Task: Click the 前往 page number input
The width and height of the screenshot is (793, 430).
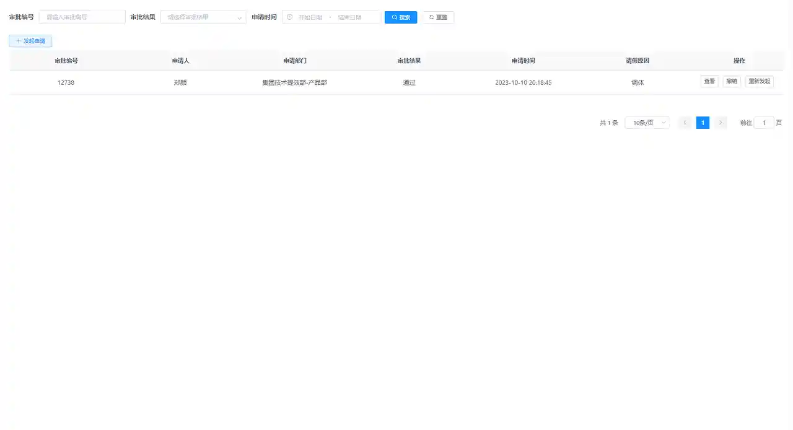Action: (x=764, y=123)
